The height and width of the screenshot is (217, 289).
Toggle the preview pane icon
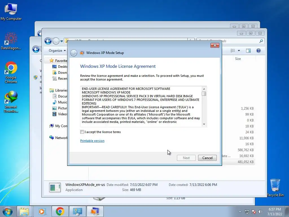(248, 51)
